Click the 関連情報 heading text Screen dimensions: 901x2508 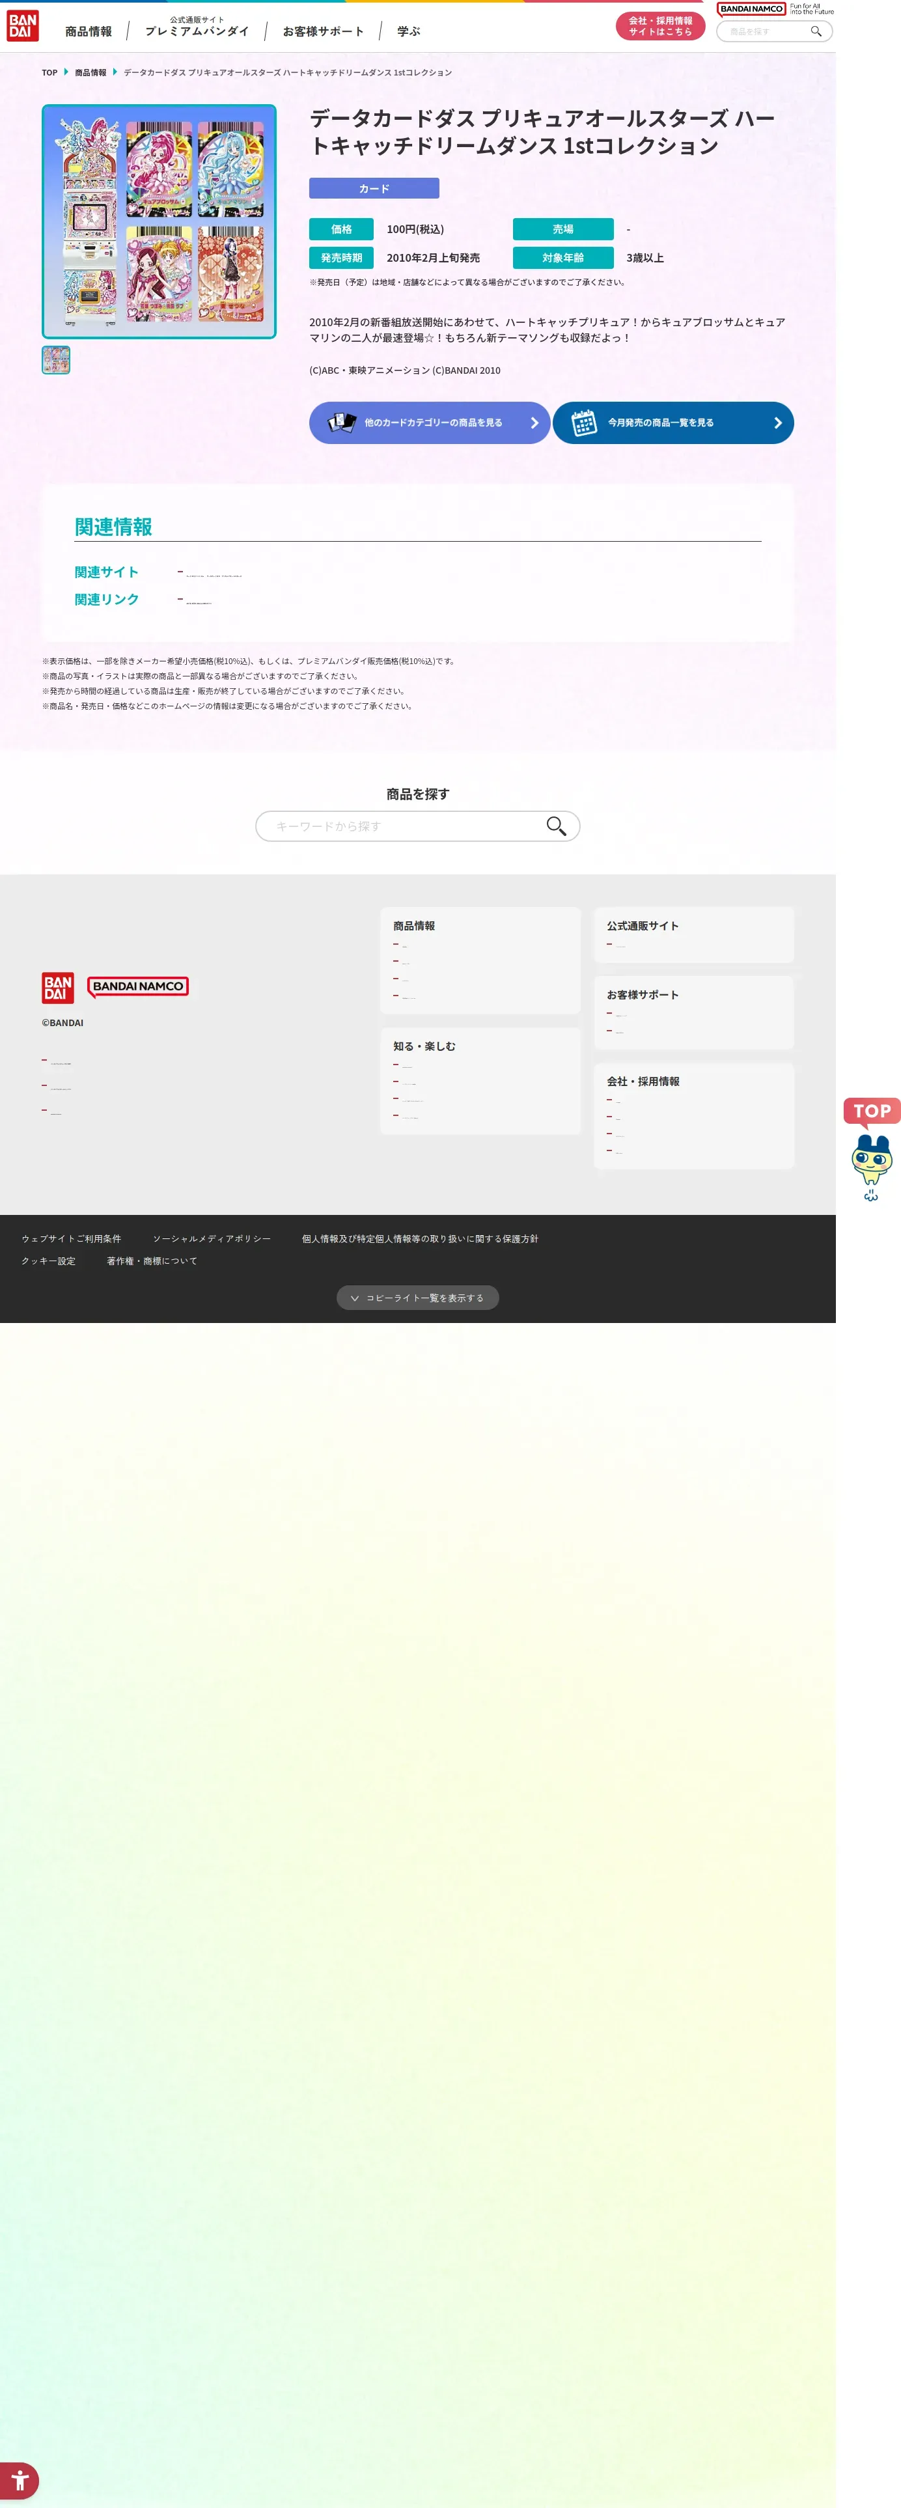[x=114, y=527]
